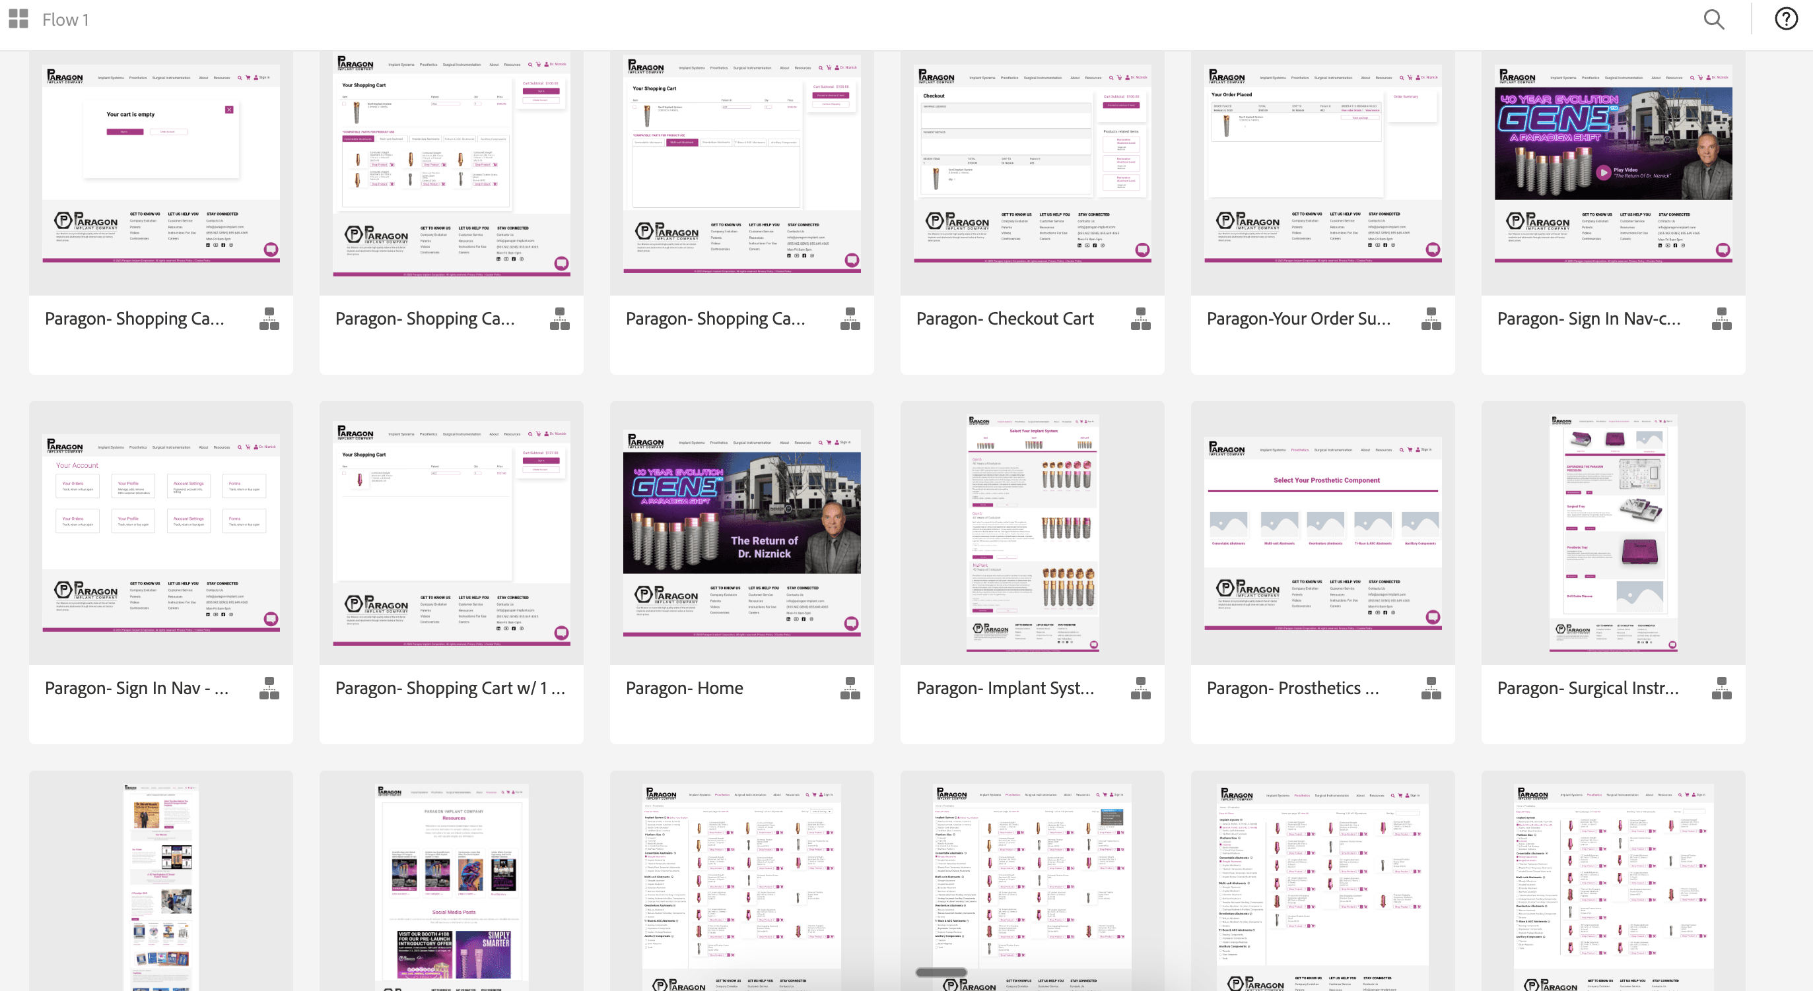Click the flow icon on Paragon-Your Order Summary
1813x991 pixels.
tap(1431, 318)
